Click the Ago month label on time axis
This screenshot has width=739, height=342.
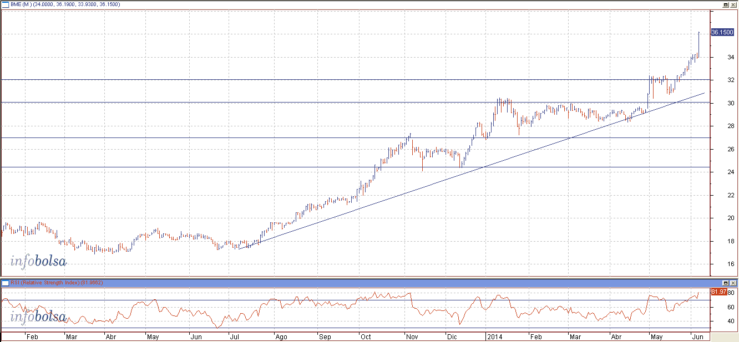tap(281, 336)
